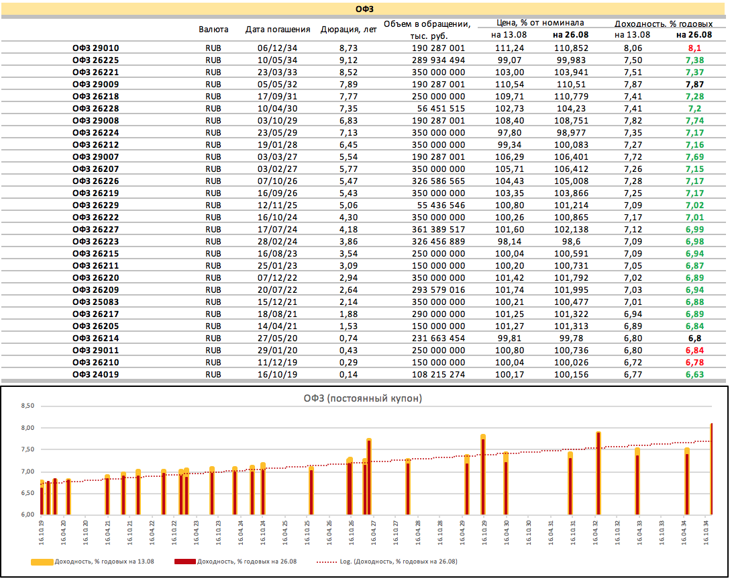730x579 pixels.
Task: Click the ОФЗ 24019 row label
Action: point(95,374)
